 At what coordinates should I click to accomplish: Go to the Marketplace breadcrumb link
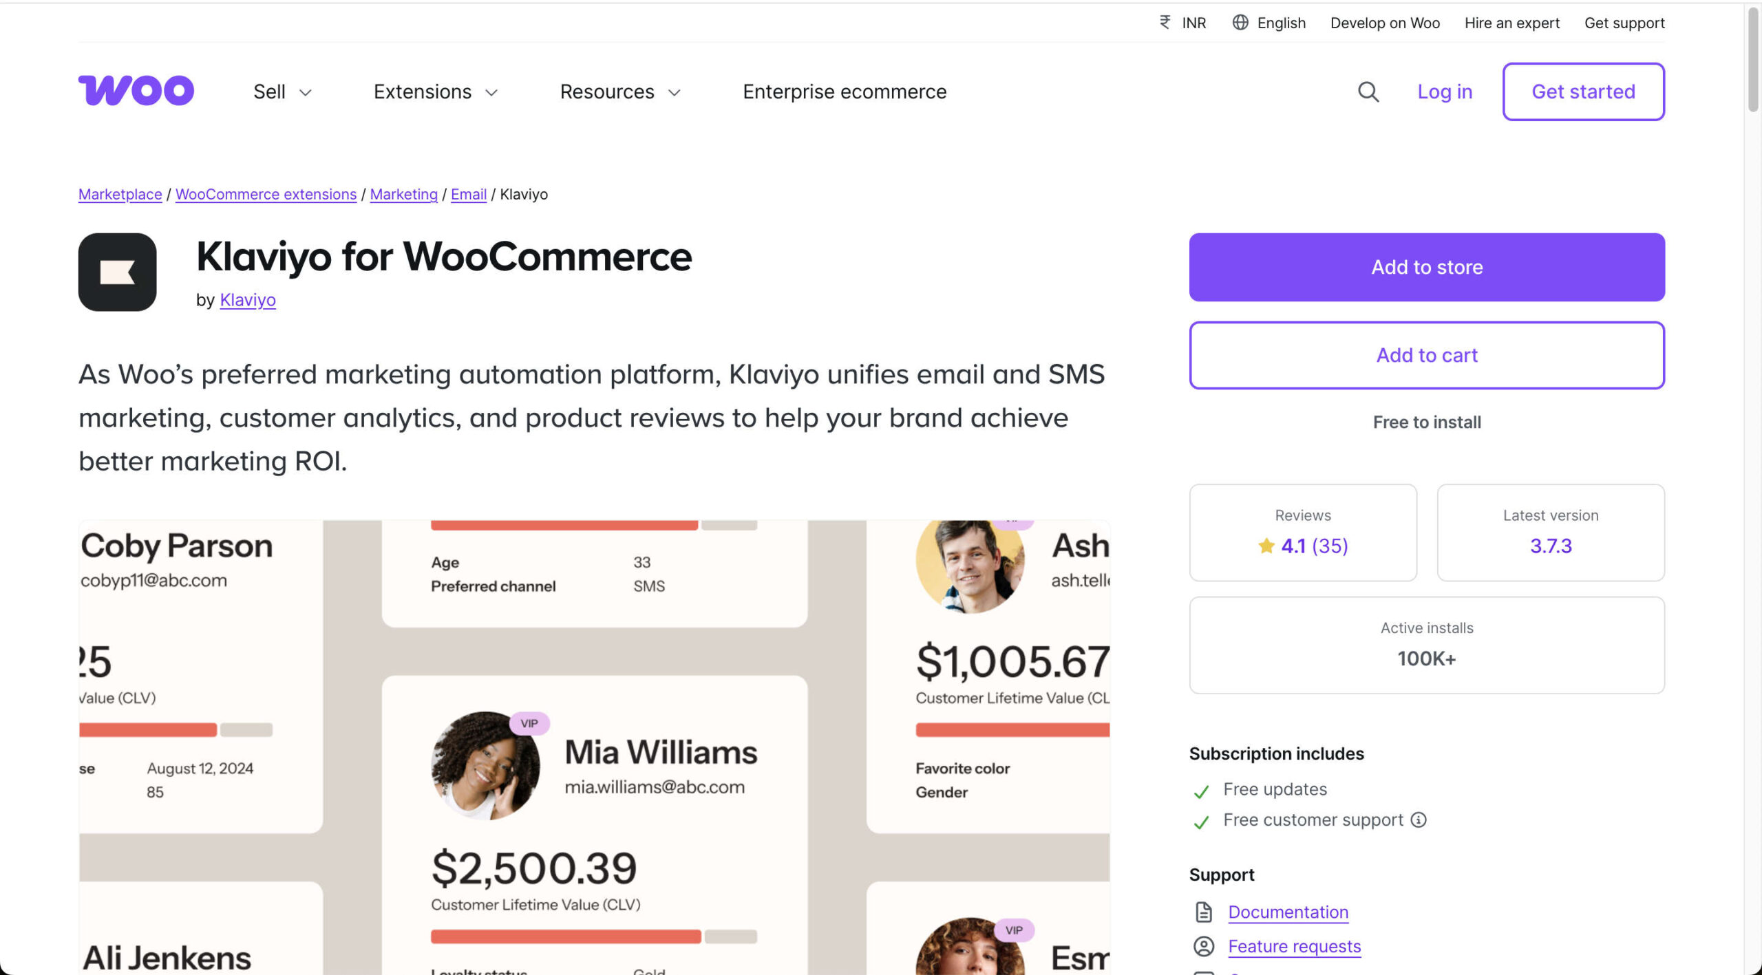120,194
